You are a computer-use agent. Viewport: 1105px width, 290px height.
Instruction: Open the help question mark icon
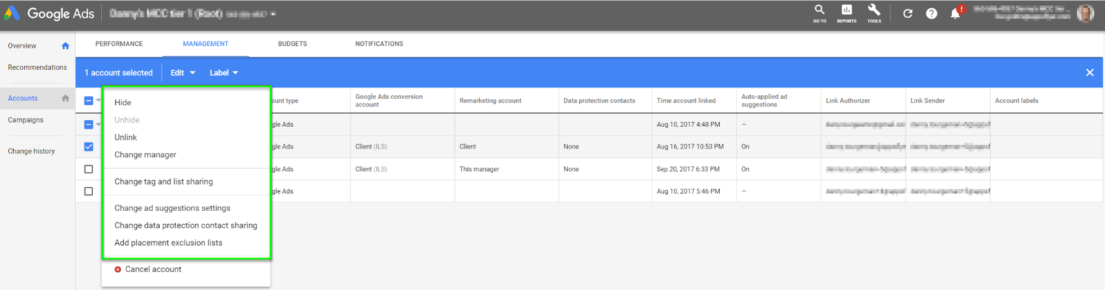(x=932, y=14)
